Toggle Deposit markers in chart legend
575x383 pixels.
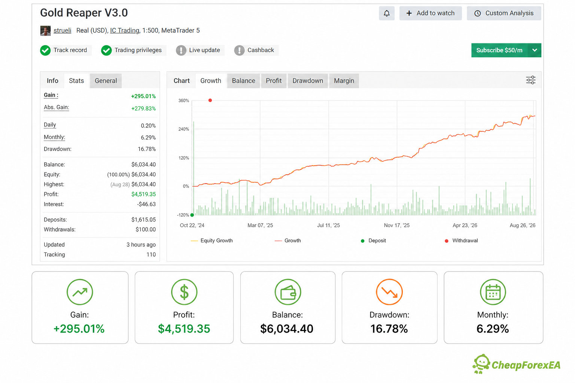point(373,240)
